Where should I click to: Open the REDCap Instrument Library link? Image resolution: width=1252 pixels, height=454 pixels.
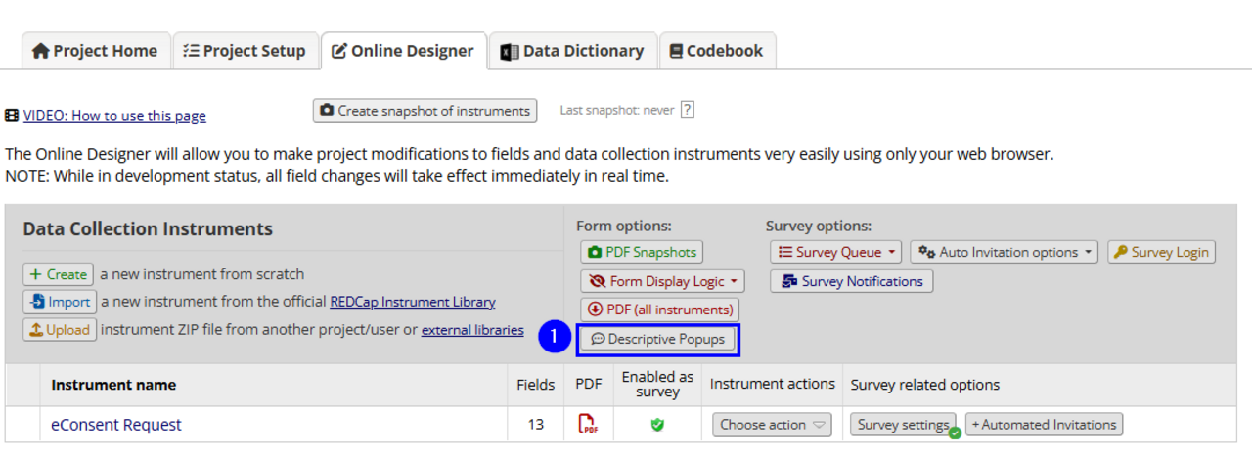pos(413,302)
